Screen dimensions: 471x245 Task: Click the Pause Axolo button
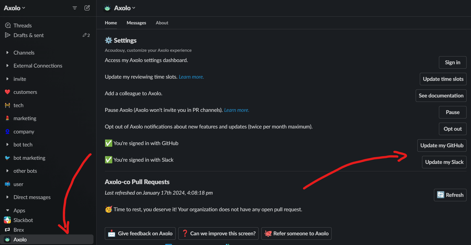click(x=452, y=112)
